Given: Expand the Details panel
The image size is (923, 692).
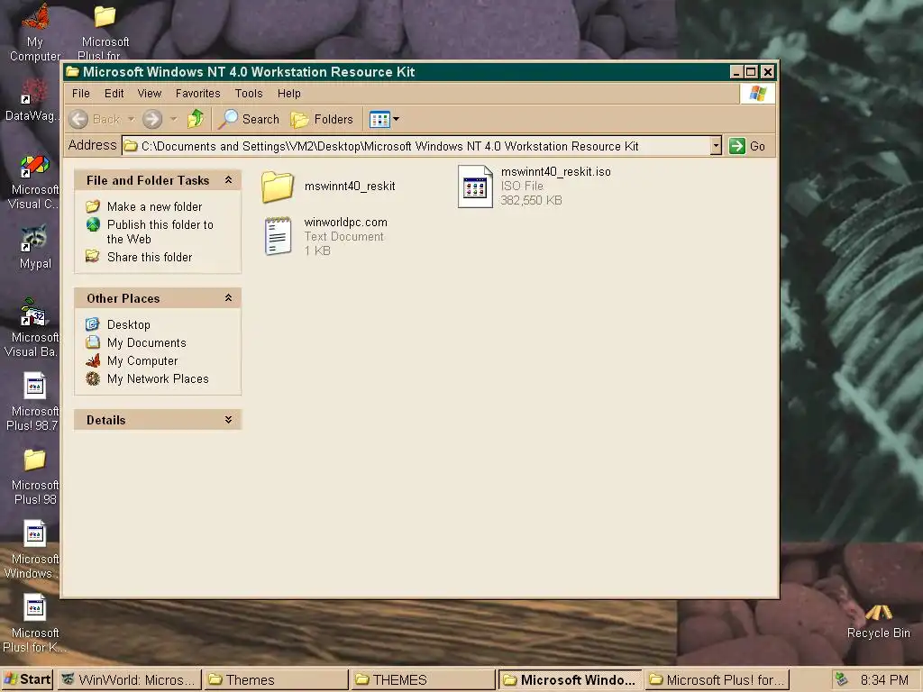Looking at the screenshot, I should tap(228, 420).
